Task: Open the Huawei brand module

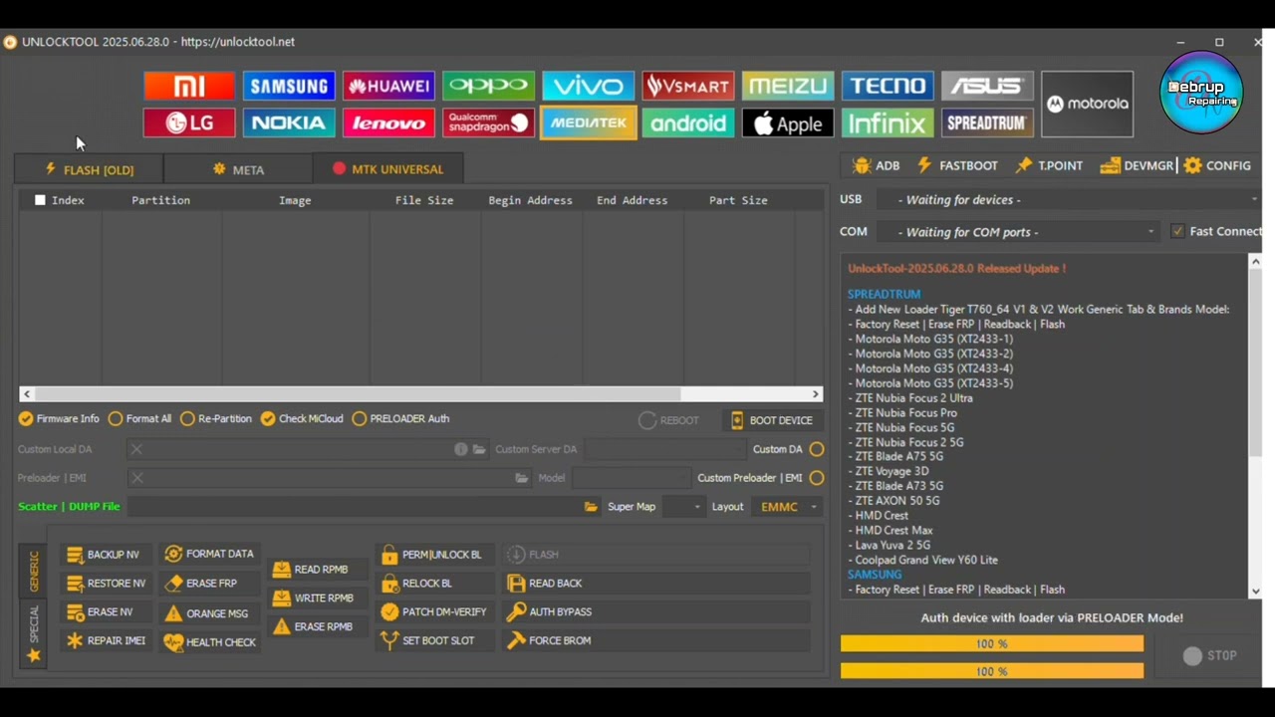Action: coord(388,86)
